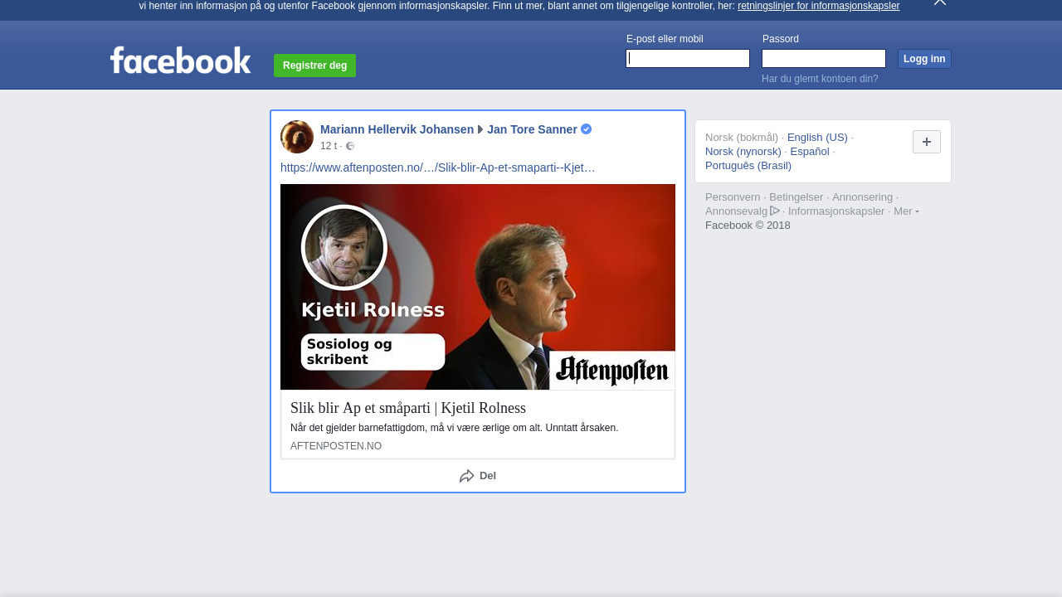Click the AFTENPOSTEN.NO source label
The height and width of the screenshot is (597, 1062).
[x=336, y=446]
